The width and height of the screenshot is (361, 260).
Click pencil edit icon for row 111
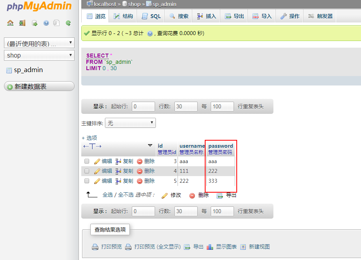[97, 171]
